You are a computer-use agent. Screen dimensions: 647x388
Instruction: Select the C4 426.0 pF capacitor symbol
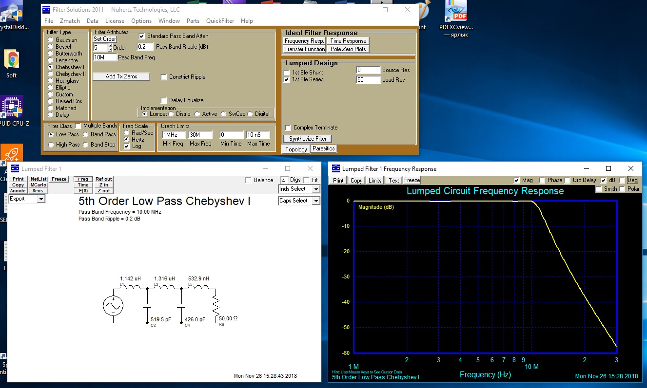(x=181, y=306)
